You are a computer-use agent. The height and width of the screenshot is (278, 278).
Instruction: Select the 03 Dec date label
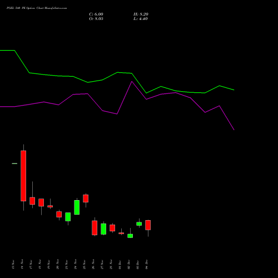click(138, 264)
